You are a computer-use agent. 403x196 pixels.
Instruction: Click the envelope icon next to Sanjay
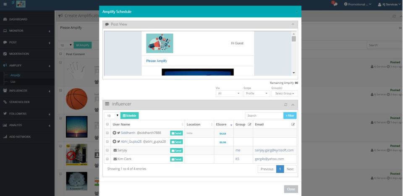coord(115,150)
